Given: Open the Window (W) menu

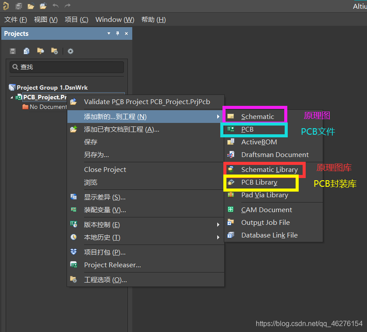Looking at the screenshot, I should (115, 19).
